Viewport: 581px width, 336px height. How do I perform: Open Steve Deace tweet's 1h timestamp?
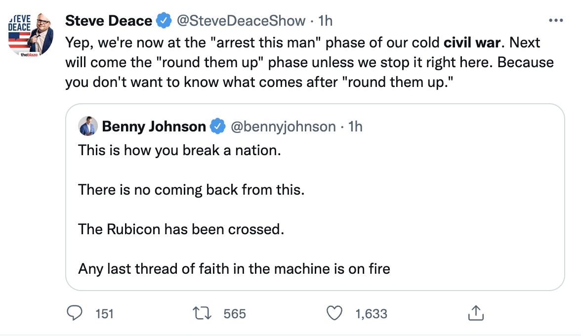(326, 21)
